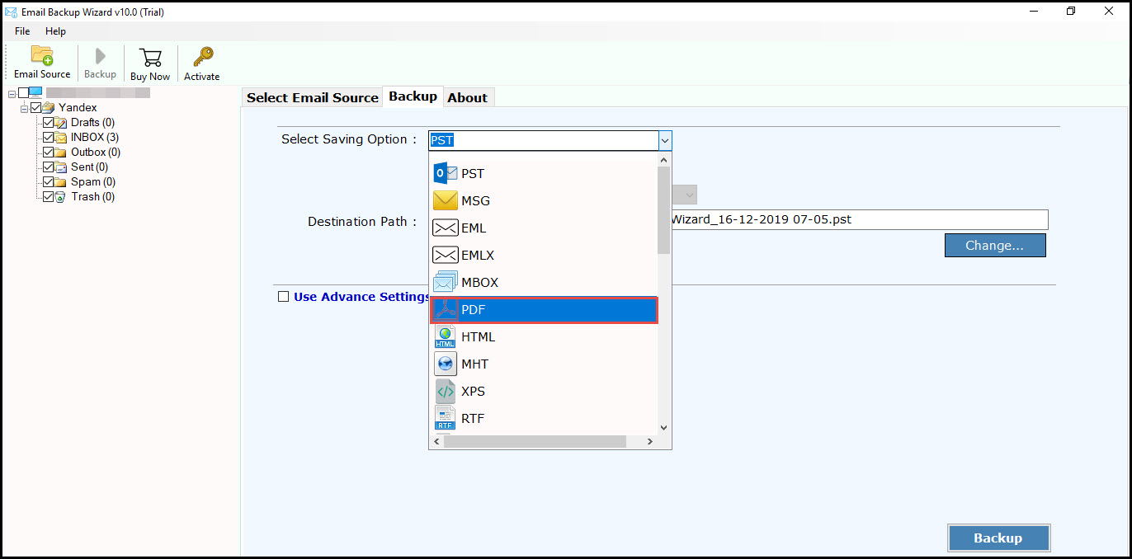1132x559 pixels.
Task: Uncheck the Spam folder checkbox
Action: point(48,181)
